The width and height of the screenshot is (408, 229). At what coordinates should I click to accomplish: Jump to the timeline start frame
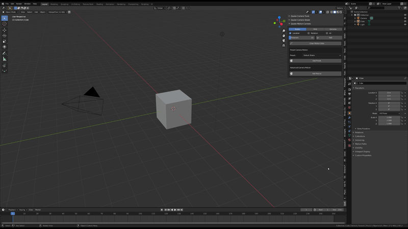point(165,210)
